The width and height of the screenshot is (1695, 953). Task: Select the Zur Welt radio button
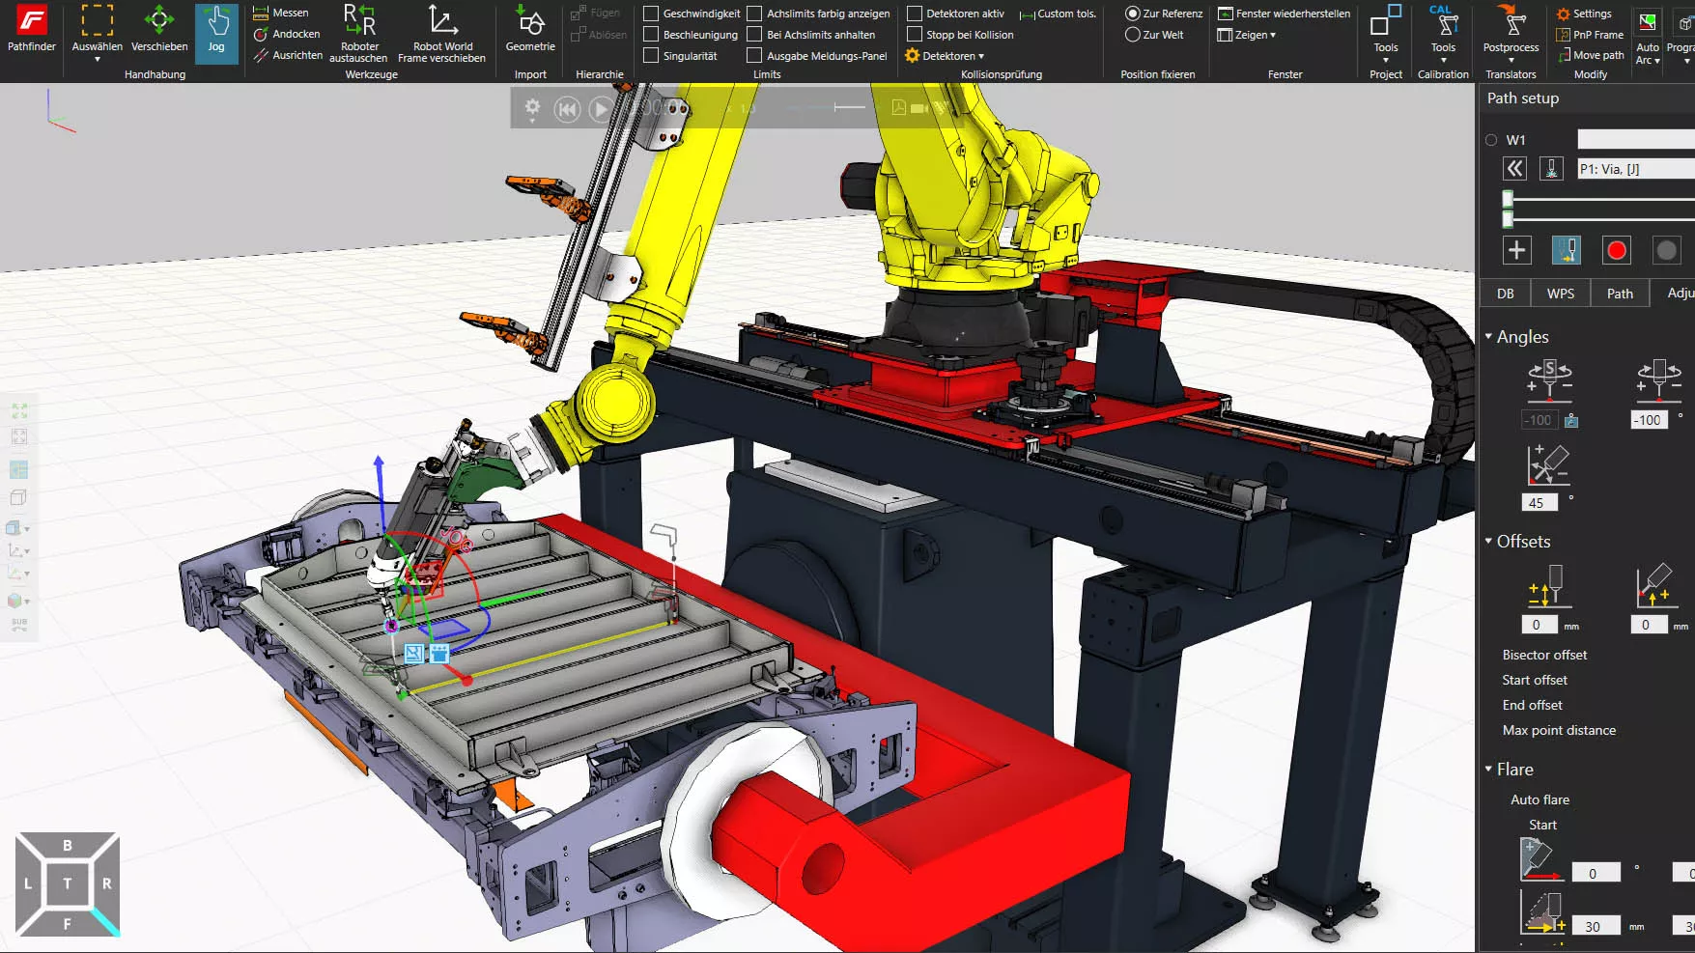click(1133, 35)
